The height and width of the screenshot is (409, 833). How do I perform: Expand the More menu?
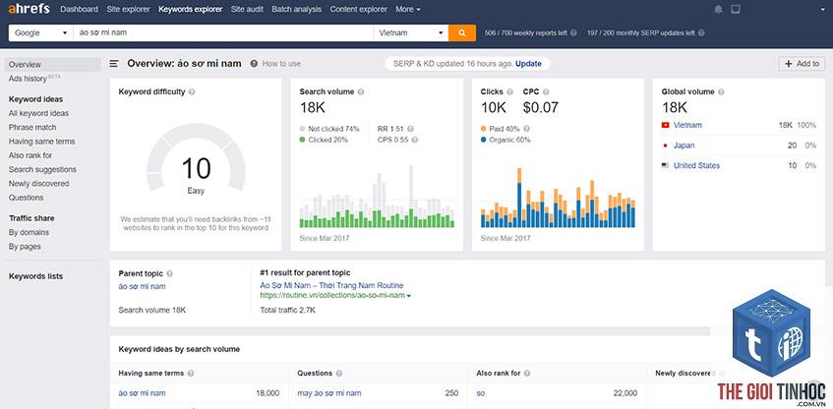[x=408, y=9]
